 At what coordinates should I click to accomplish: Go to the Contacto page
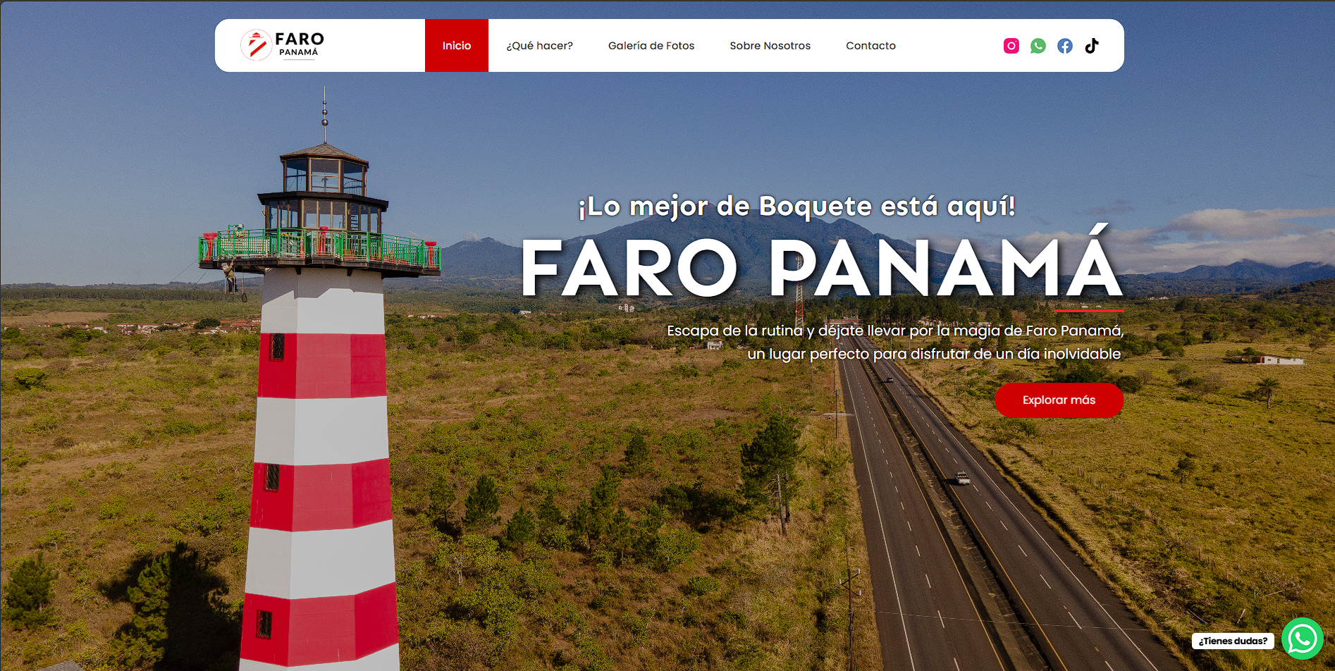coord(871,46)
